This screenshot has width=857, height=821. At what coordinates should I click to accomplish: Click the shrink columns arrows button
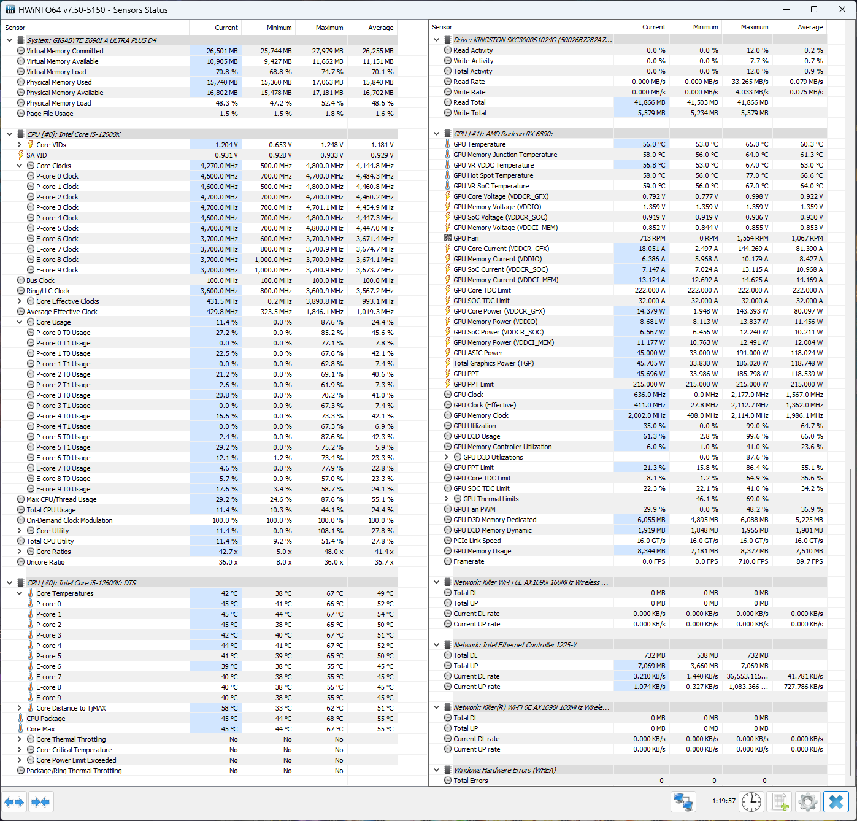[40, 802]
